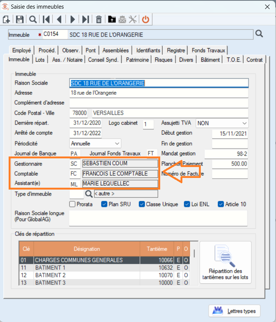Close the Saisie des immeubles window

click(267, 7)
